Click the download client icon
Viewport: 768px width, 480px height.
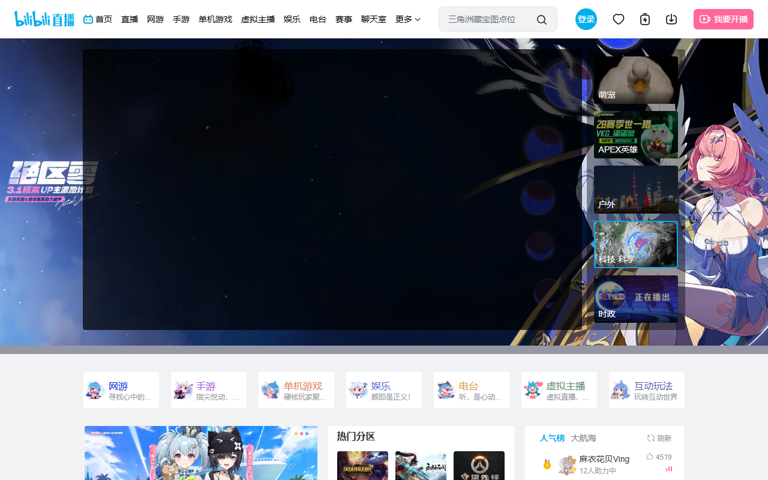tap(671, 19)
